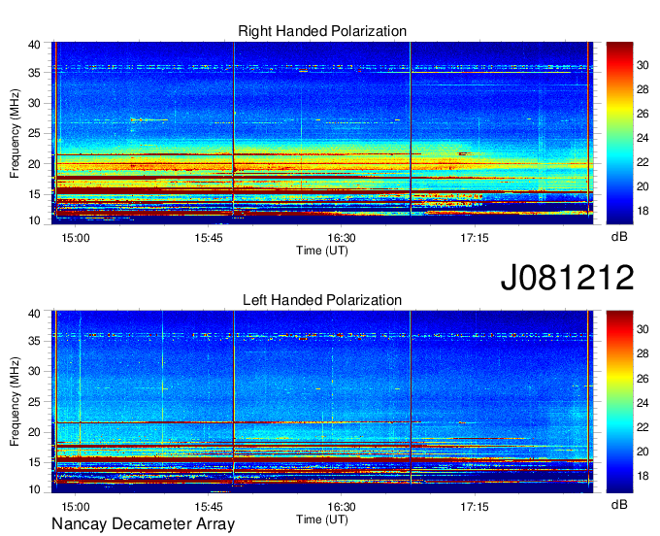Click the bottom panel 'Time (UT)' axis label
Viewport: 660px width, 536px height.
pos(322,519)
